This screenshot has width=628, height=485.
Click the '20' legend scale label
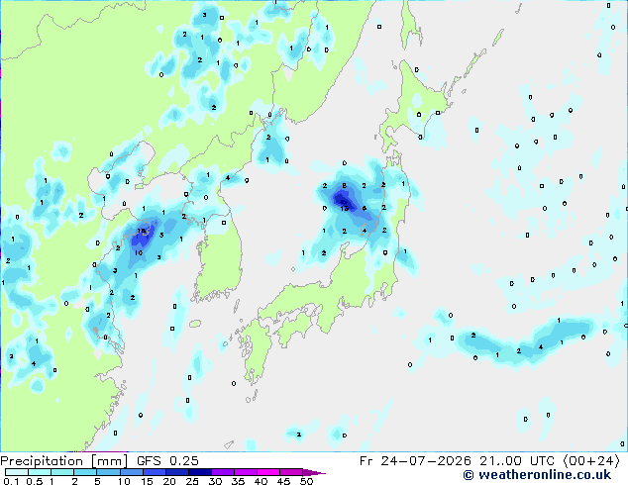[169, 481]
